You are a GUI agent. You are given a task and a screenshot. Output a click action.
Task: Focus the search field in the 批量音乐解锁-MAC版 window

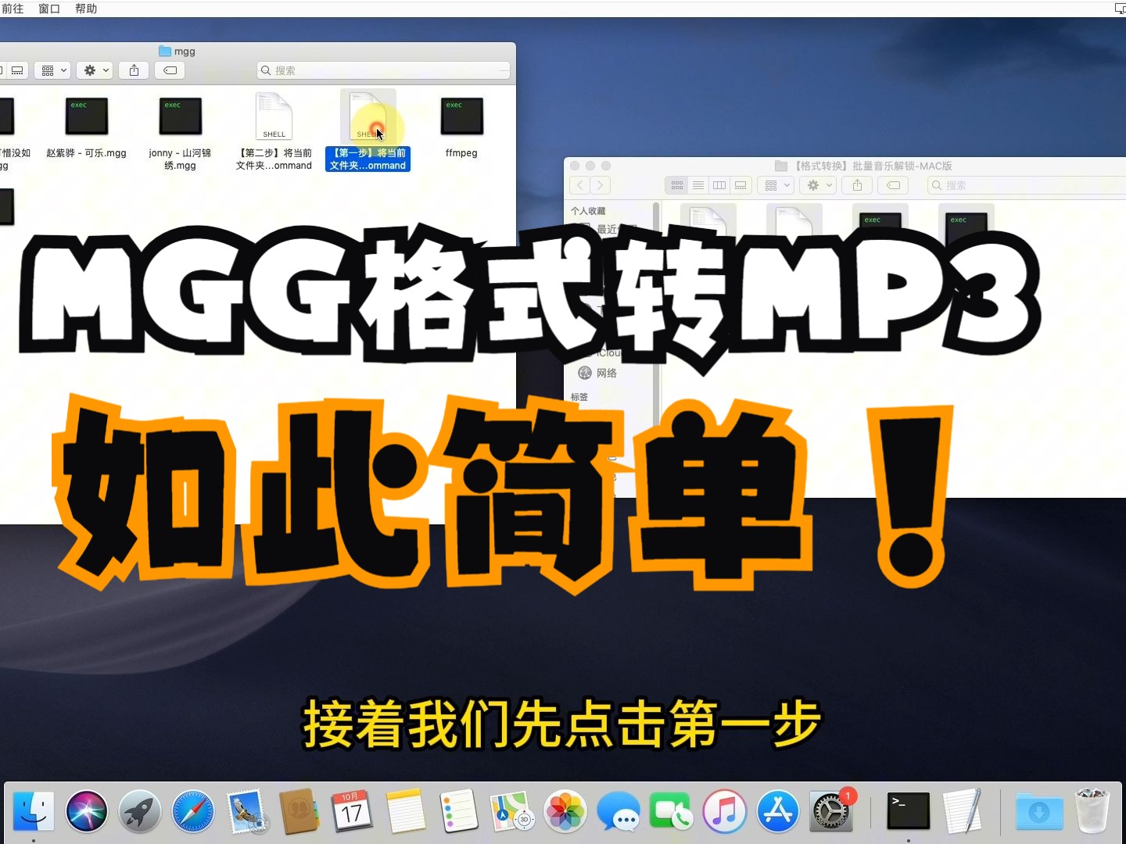click(1027, 185)
